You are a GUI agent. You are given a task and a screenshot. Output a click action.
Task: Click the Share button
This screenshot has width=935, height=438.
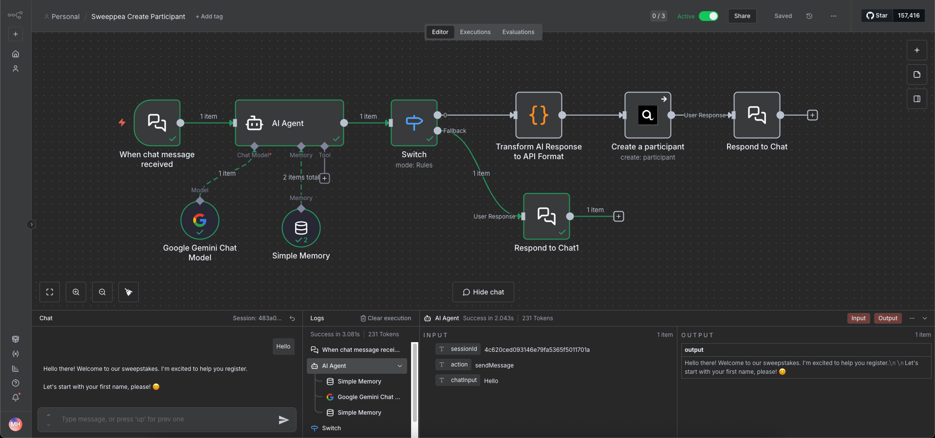(x=742, y=16)
